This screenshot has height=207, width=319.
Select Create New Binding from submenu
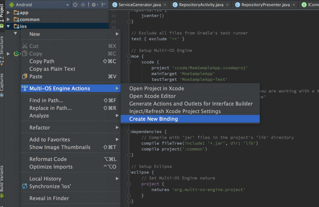pos(154,119)
